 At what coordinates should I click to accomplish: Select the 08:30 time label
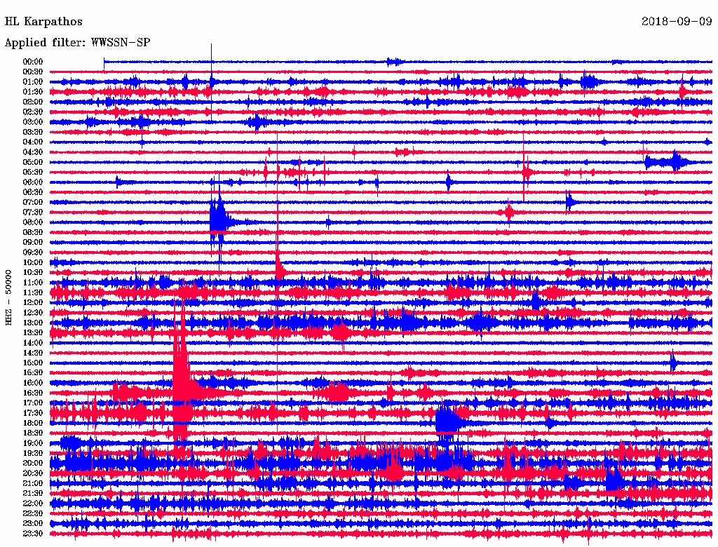tap(33, 232)
